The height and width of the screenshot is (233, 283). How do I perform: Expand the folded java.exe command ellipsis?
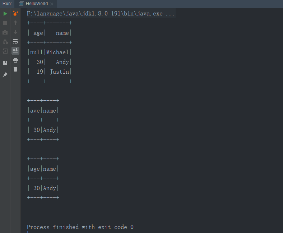170,14
